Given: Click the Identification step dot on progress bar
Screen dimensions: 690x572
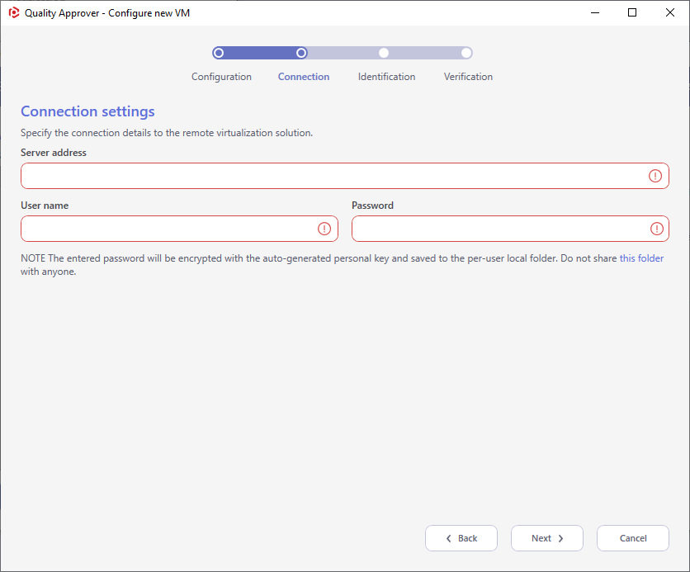Looking at the screenshot, I should tap(384, 54).
